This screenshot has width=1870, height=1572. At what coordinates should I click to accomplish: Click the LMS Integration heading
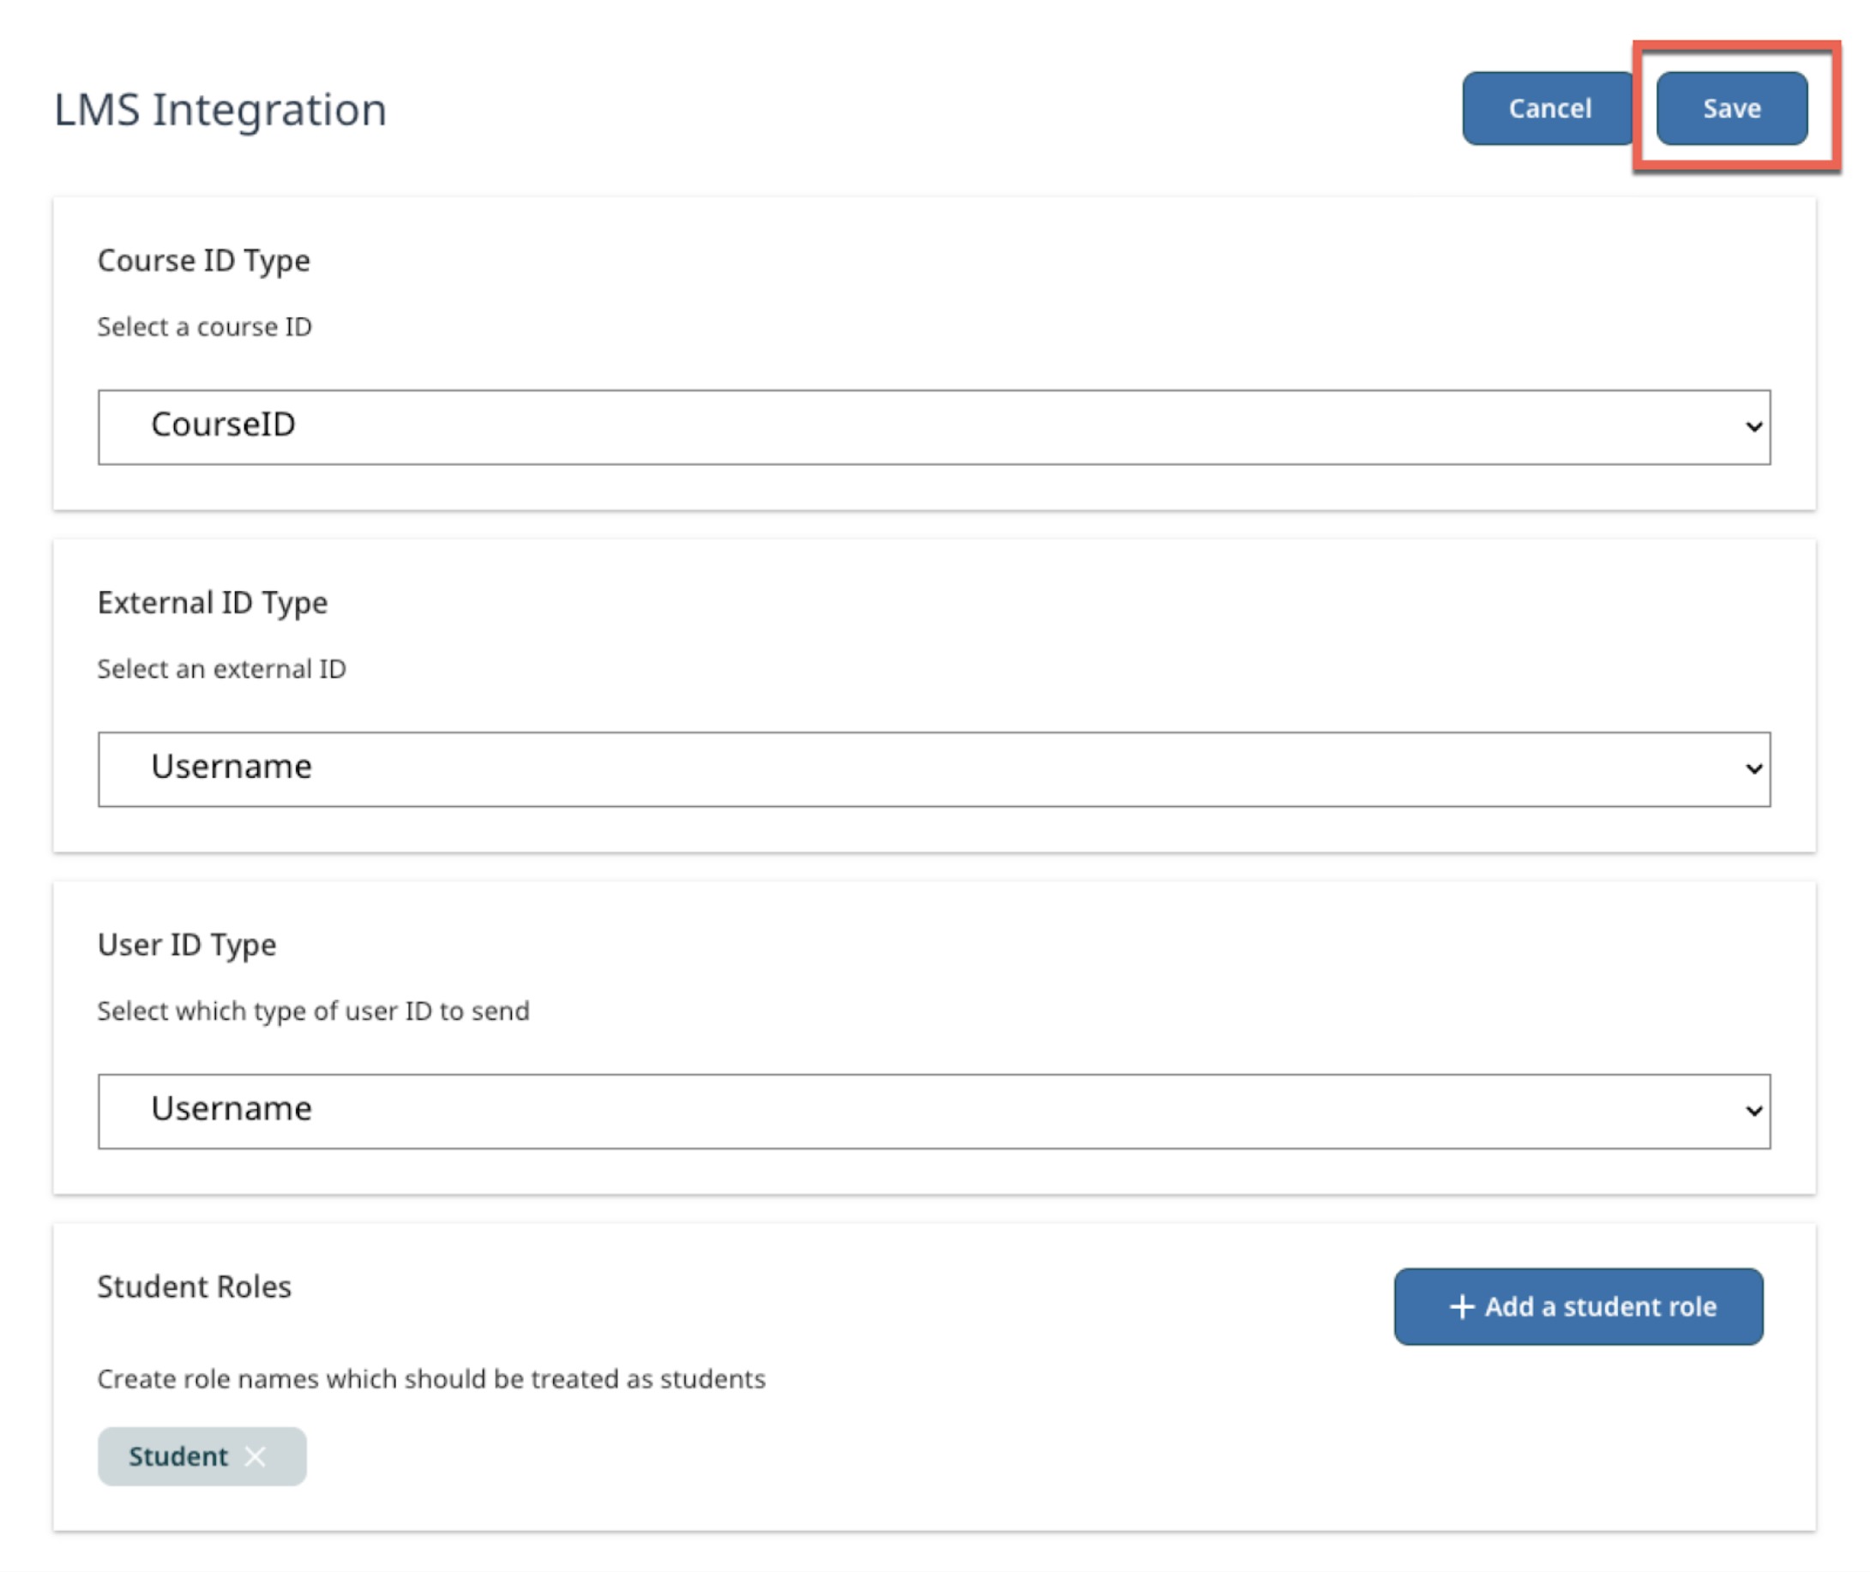(x=219, y=109)
